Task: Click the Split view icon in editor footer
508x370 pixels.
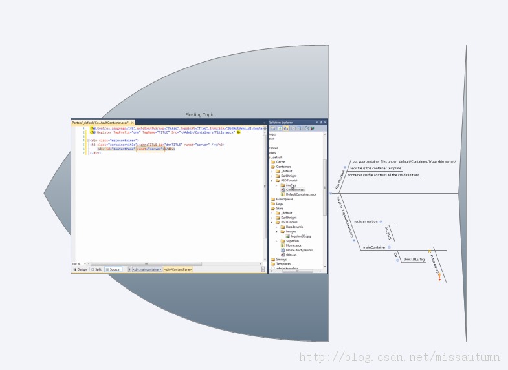Action: pyautogui.click(x=93, y=269)
